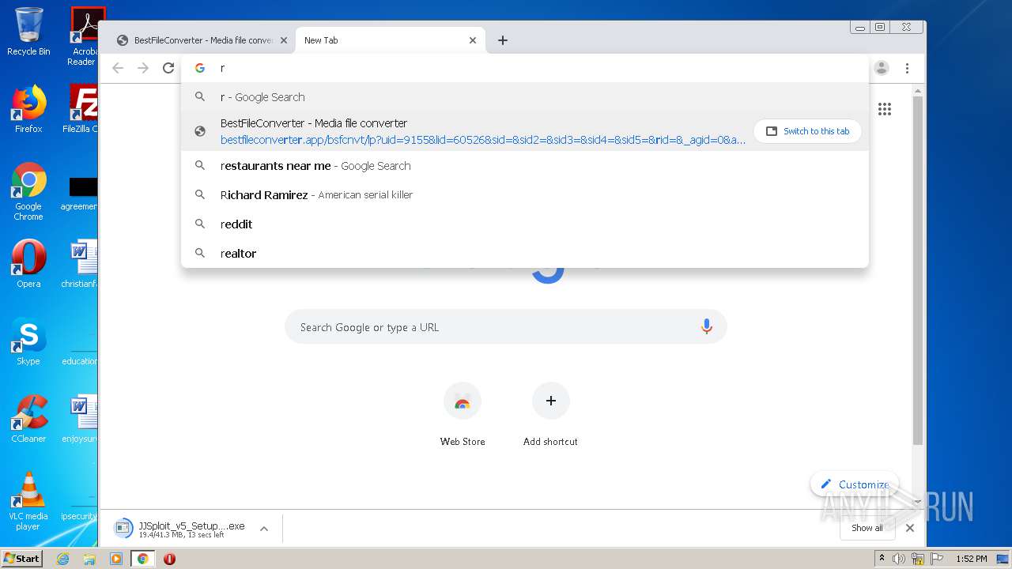Click the page vertical scrollbar
This screenshot has height=569, width=1012.
click(x=918, y=269)
